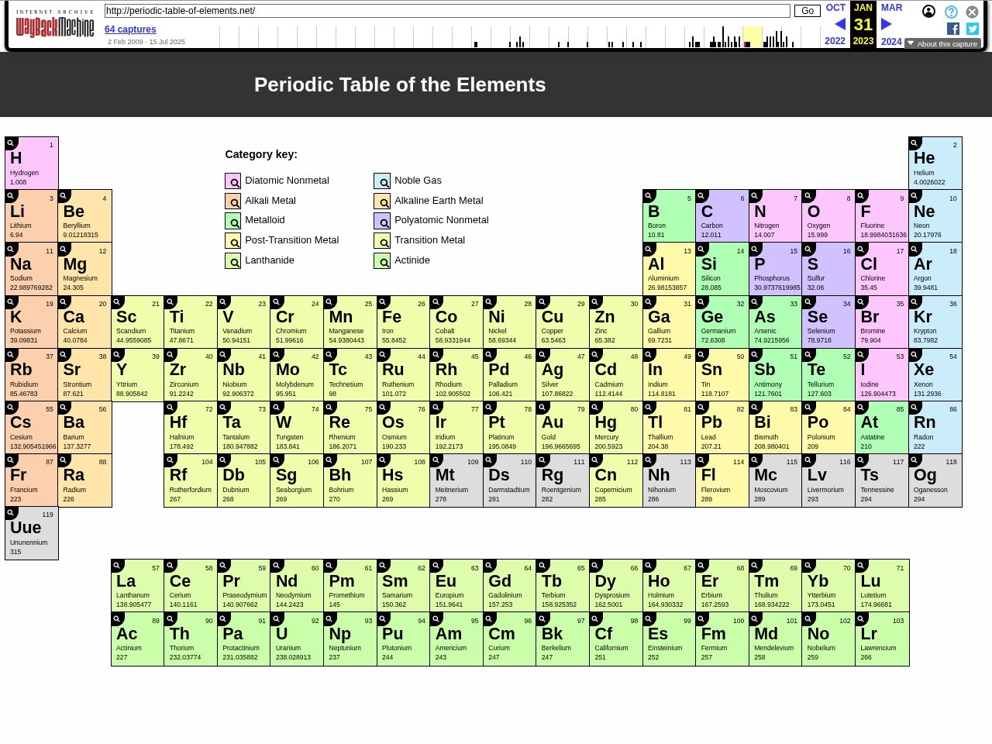Click the magnifier icon on Hydrogen cell
The width and height of the screenshot is (992, 744).
pyautogui.click(x=11, y=143)
